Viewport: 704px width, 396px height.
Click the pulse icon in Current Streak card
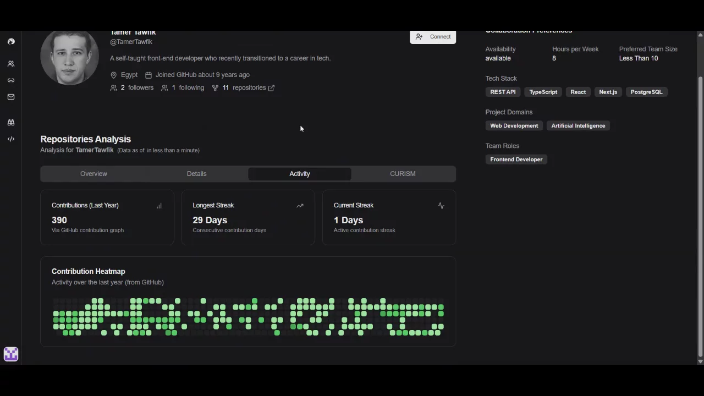[441, 206]
